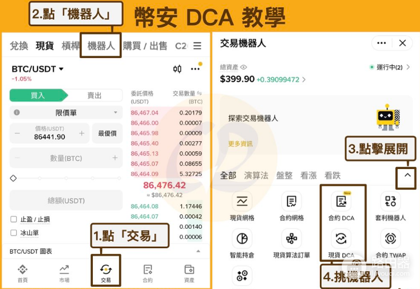Select ask price 86,464.09 row
This screenshot has height=289, width=420.
point(166,174)
